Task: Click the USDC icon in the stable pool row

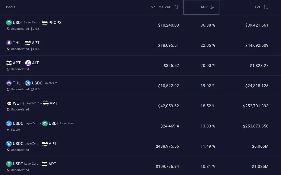Action: click(x=9, y=123)
